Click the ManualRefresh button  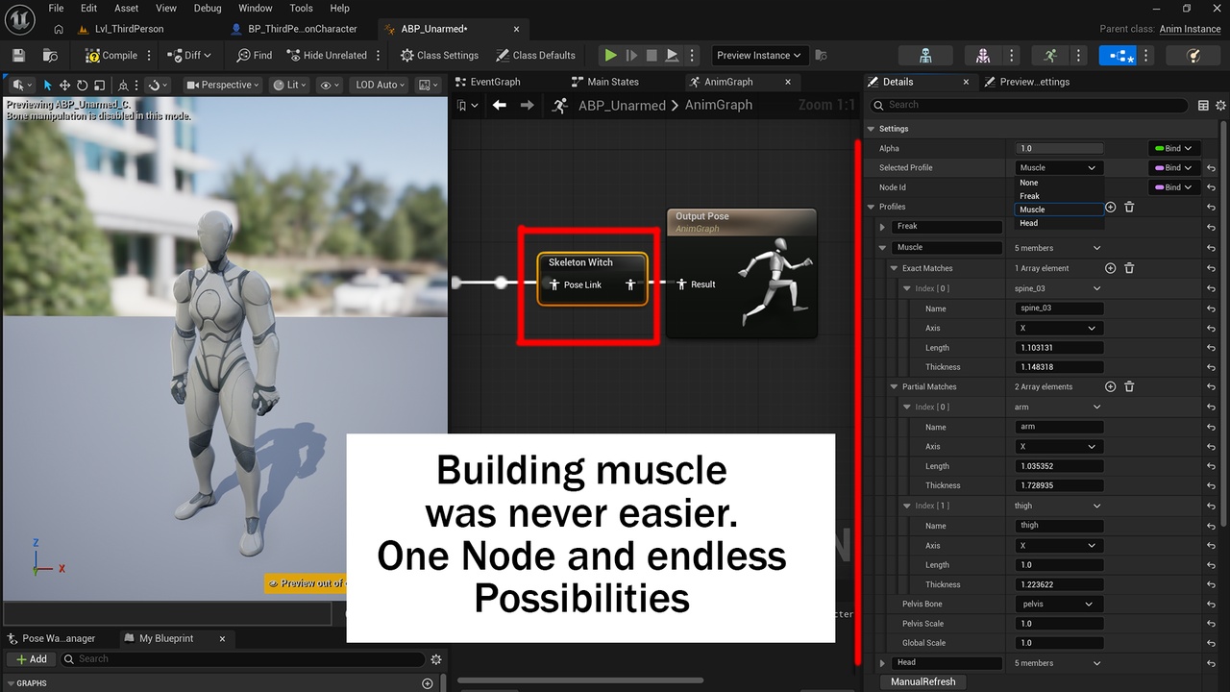(923, 681)
